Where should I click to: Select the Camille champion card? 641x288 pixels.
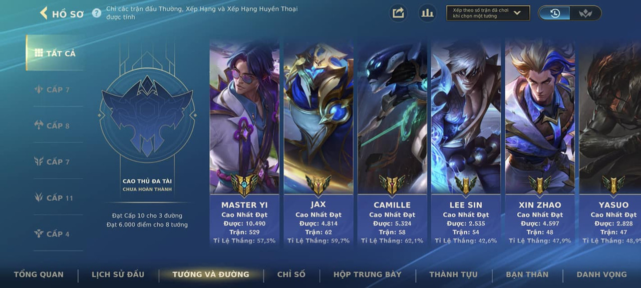[392, 144]
